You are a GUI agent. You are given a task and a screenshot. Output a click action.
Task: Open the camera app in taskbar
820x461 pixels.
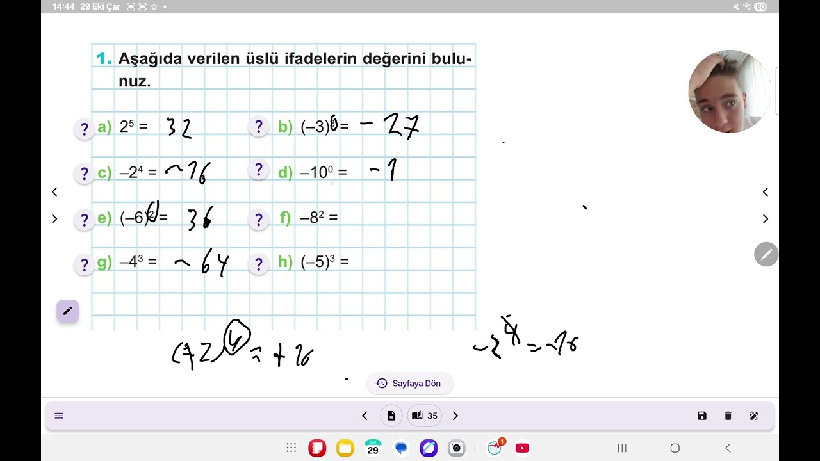[x=456, y=448]
